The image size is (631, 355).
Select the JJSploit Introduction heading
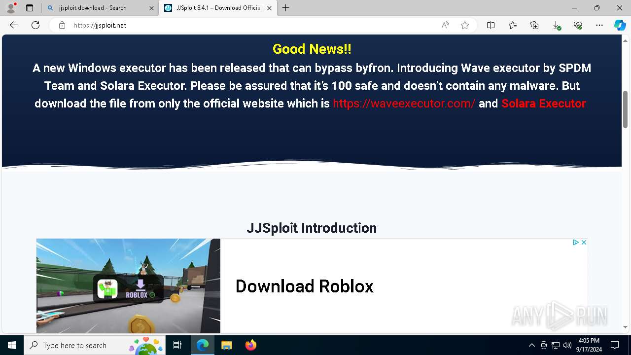point(312,228)
